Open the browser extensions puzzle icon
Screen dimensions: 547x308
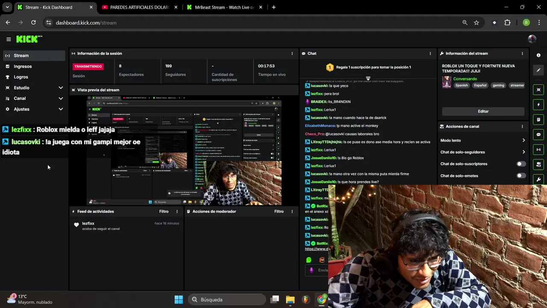point(507,23)
